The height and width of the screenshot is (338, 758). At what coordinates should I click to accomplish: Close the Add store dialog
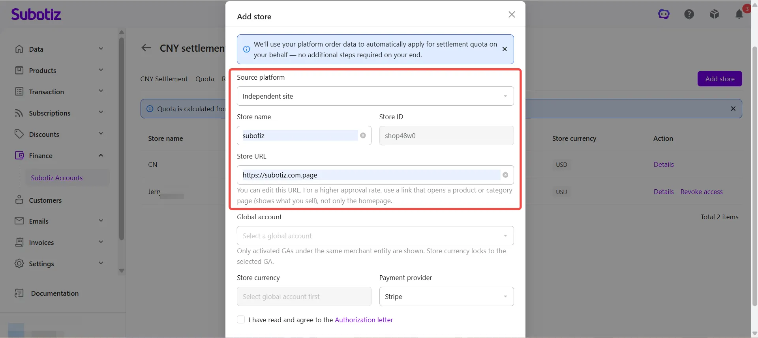pyautogui.click(x=512, y=15)
